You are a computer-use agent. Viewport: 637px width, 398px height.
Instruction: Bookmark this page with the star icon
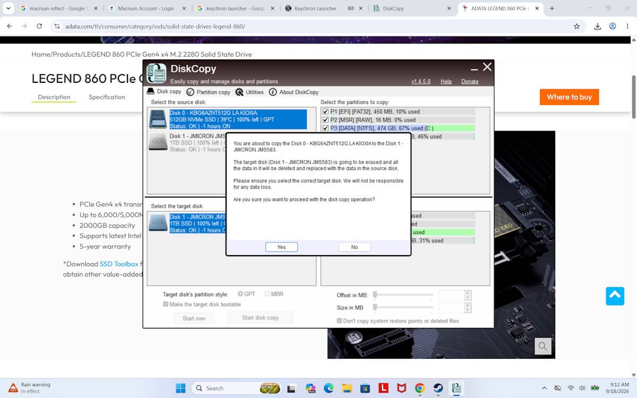click(576, 26)
